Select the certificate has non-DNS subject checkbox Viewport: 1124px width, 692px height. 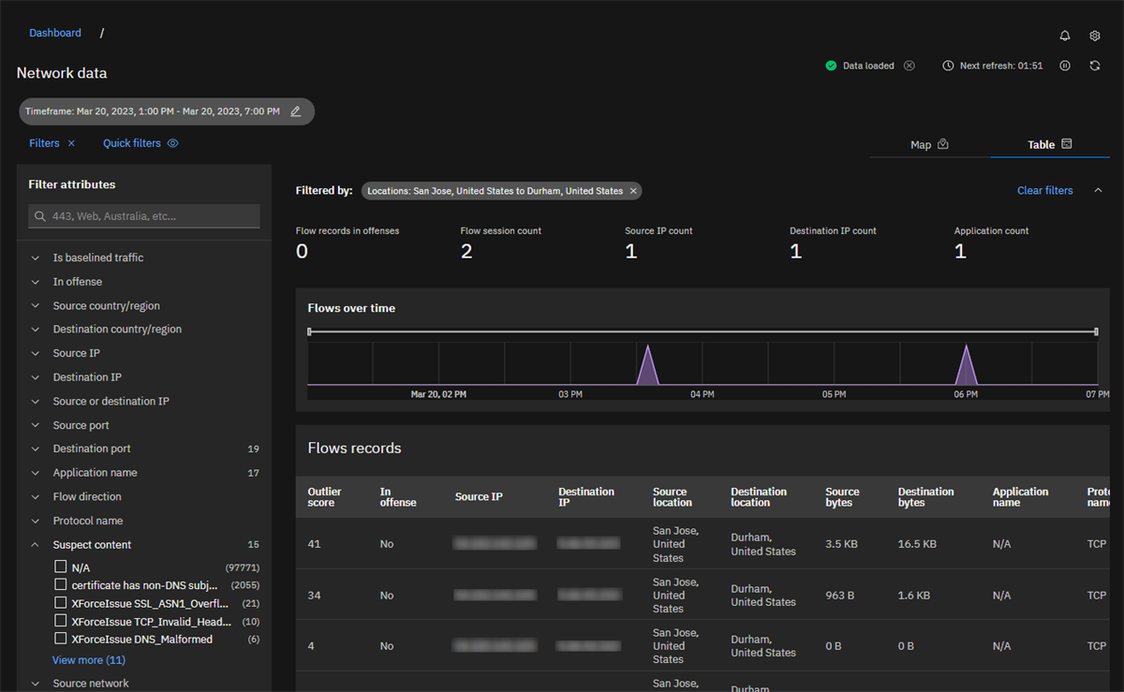60,584
